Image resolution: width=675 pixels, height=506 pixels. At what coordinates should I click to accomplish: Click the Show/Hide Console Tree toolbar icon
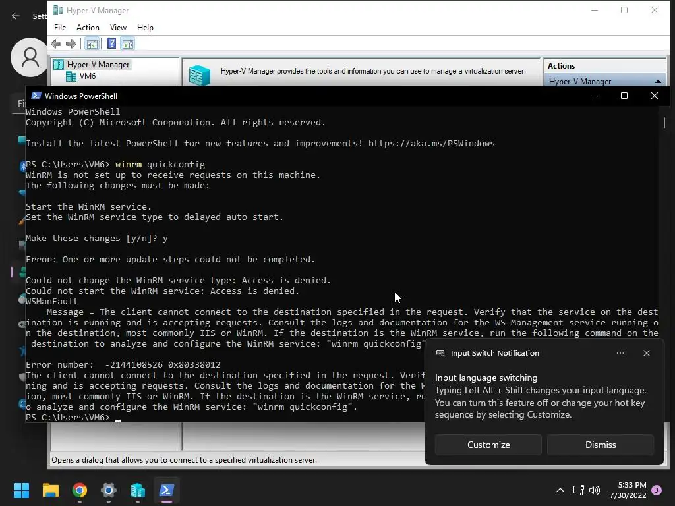[92, 43]
